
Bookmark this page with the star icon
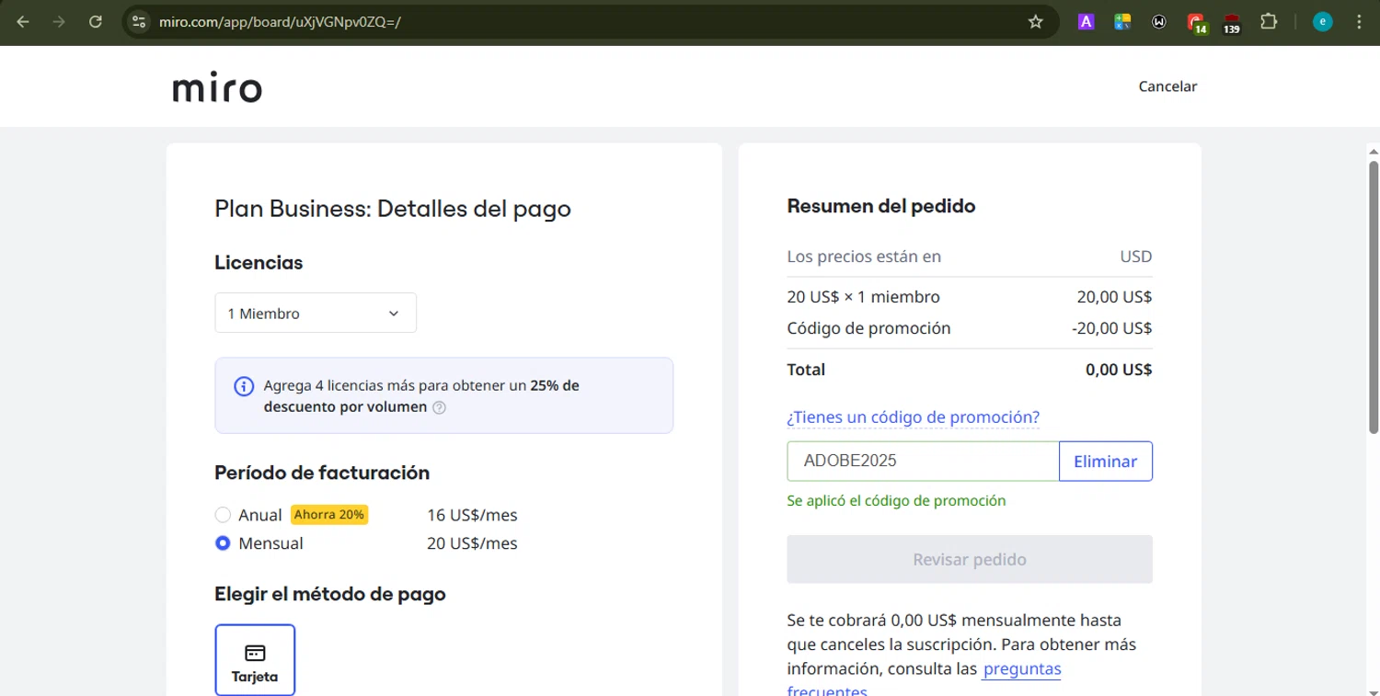pos(1035,22)
